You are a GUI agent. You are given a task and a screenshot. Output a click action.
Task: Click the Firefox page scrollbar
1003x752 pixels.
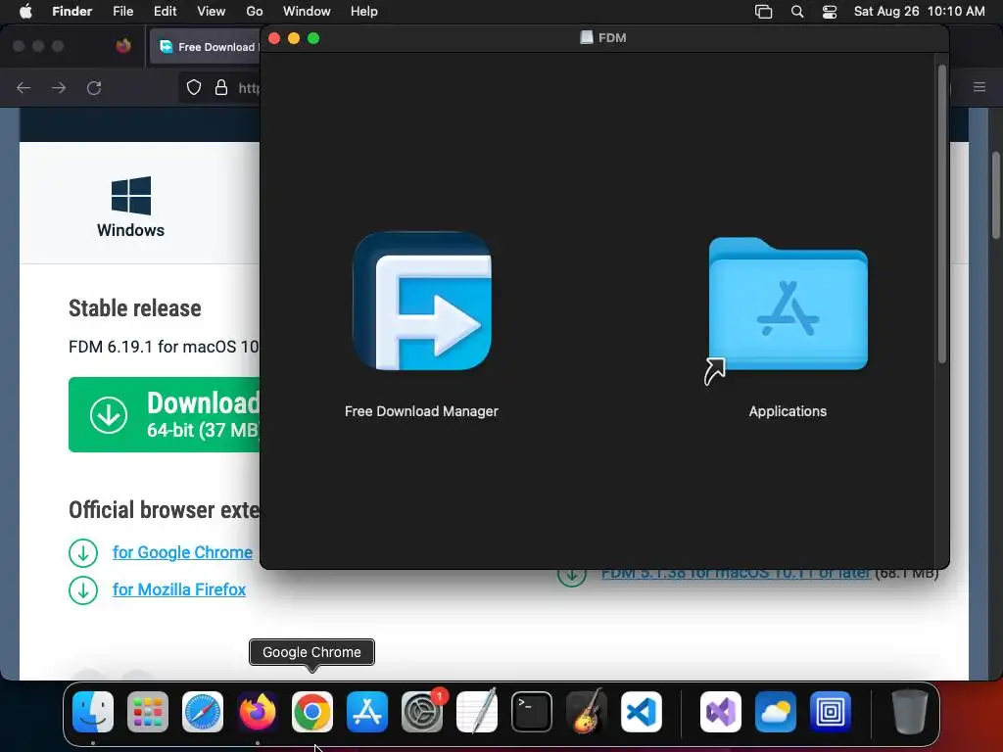pyautogui.click(x=996, y=195)
